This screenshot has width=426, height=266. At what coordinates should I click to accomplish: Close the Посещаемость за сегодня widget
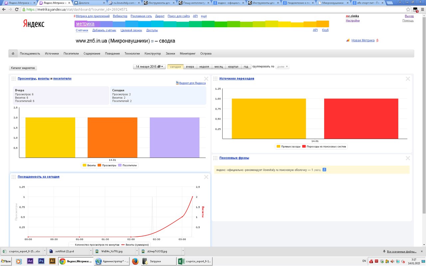(206, 177)
